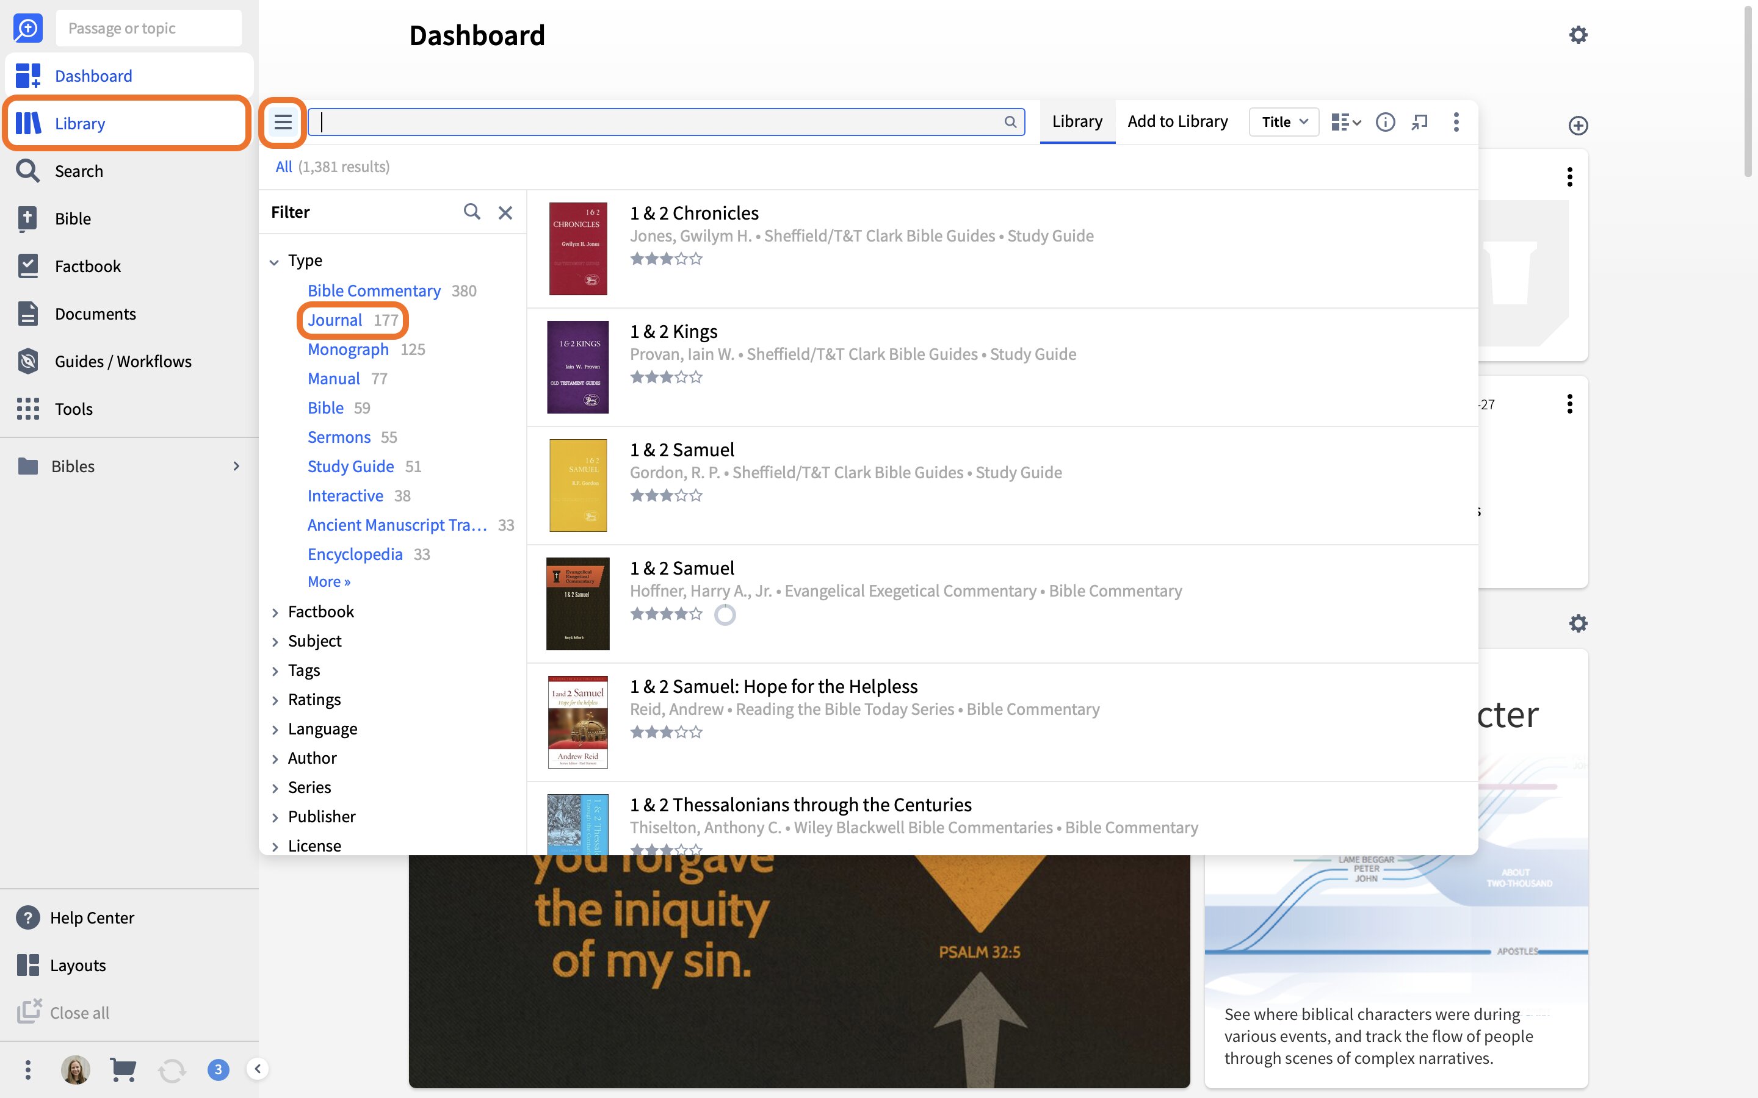Image resolution: width=1758 pixels, height=1098 pixels.
Task: Click the Logos app logo icon
Action: pyautogui.click(x=27, y=28)
